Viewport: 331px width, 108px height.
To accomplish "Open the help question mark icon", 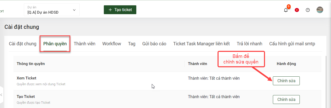I will pos(308,10).
